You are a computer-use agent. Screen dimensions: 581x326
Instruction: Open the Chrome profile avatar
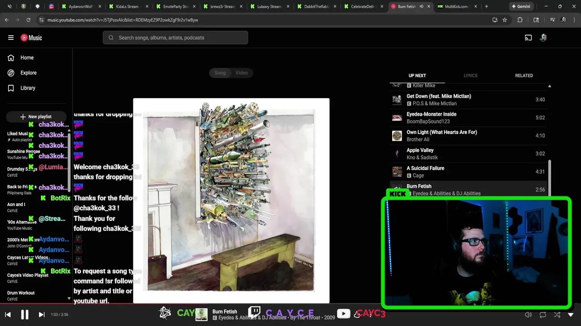click(563, 20)
